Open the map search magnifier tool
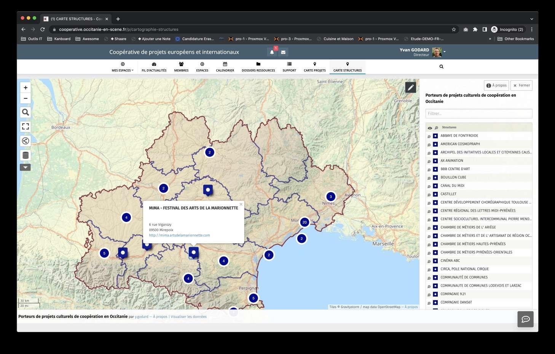Image resolution: width=555 pixels, height=354 pixels. coord(26,112)
